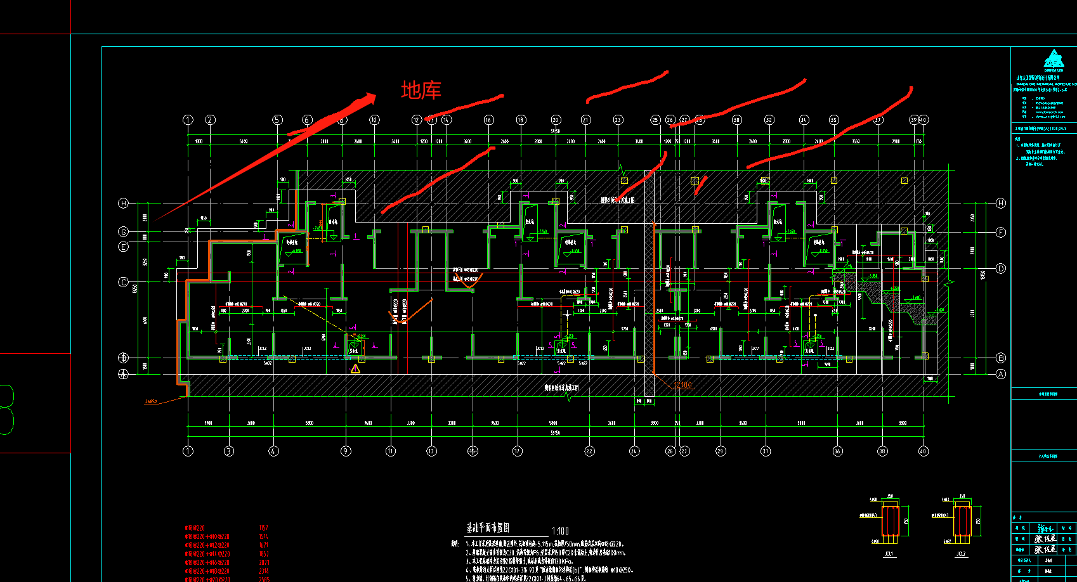Image resolution: width=1077 pixels, height=582 pixels.
Task: Click rebar table value 1857
Action: [264, 554]
